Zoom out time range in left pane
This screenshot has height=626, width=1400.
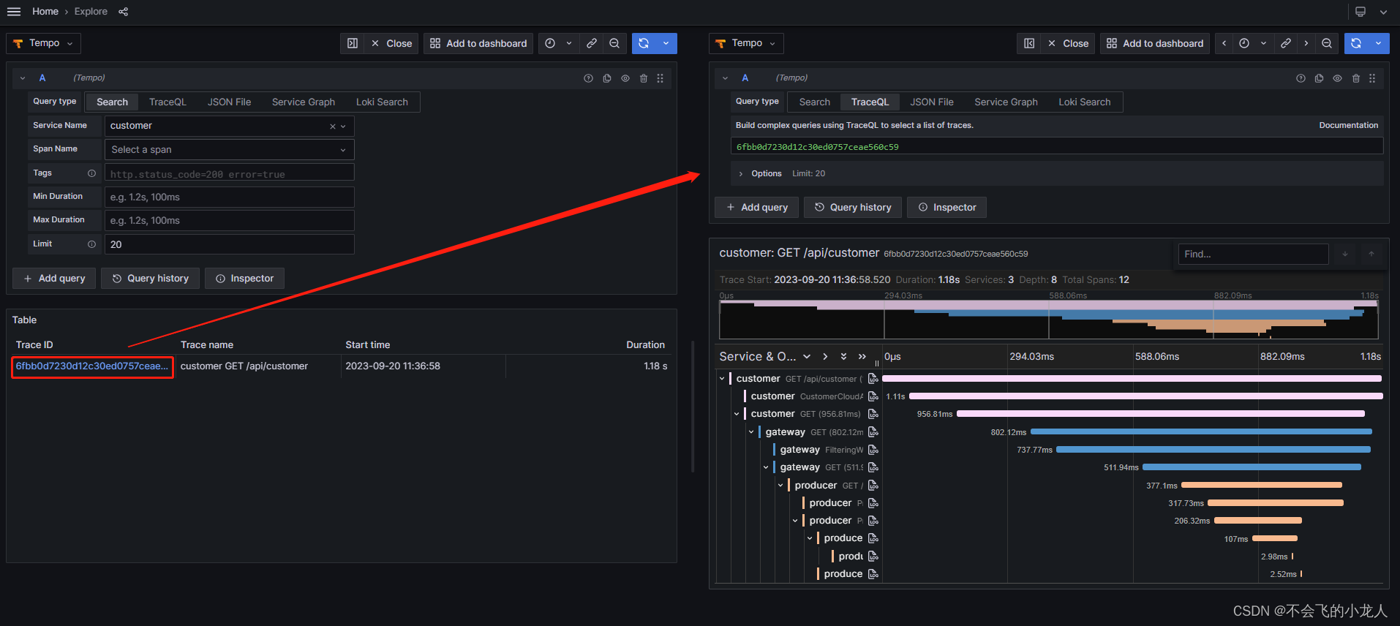click(614, 44)
